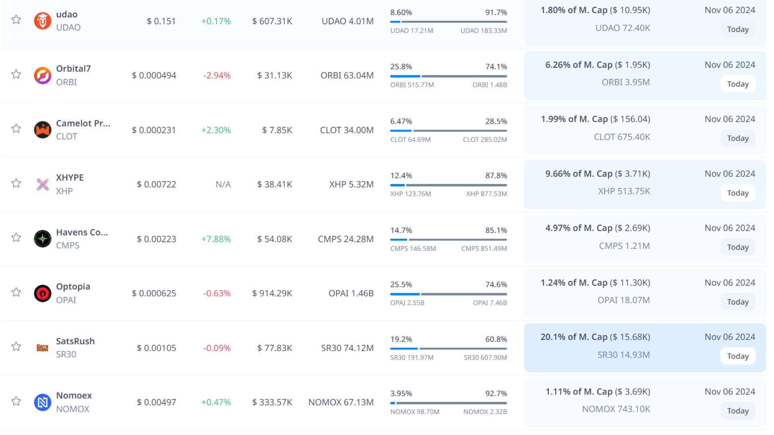Open the Camelot Pr... token name link

[83, 123]
